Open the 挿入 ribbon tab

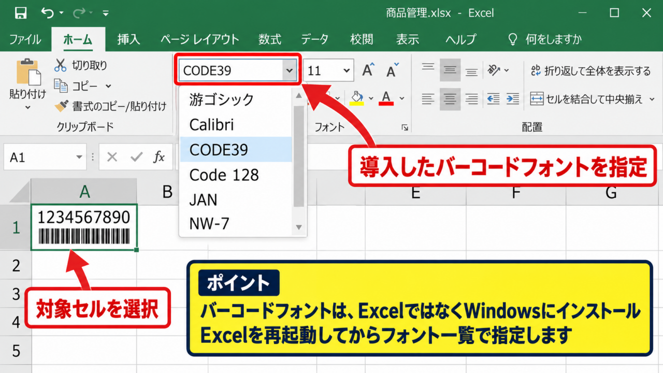coord(128,39)
